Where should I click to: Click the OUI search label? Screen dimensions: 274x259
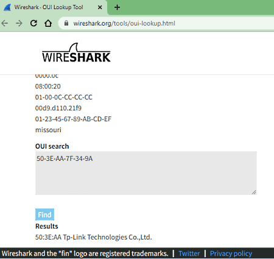pyautogui.click(x=52, y=146)
